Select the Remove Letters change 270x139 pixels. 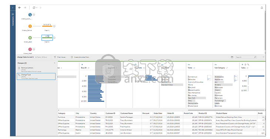coord(36,69)
